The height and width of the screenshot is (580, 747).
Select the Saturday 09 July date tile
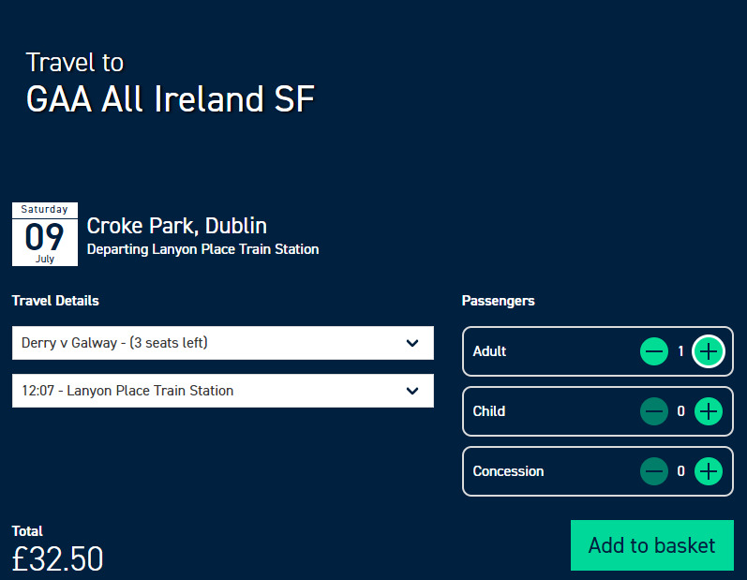pos(45,234)
